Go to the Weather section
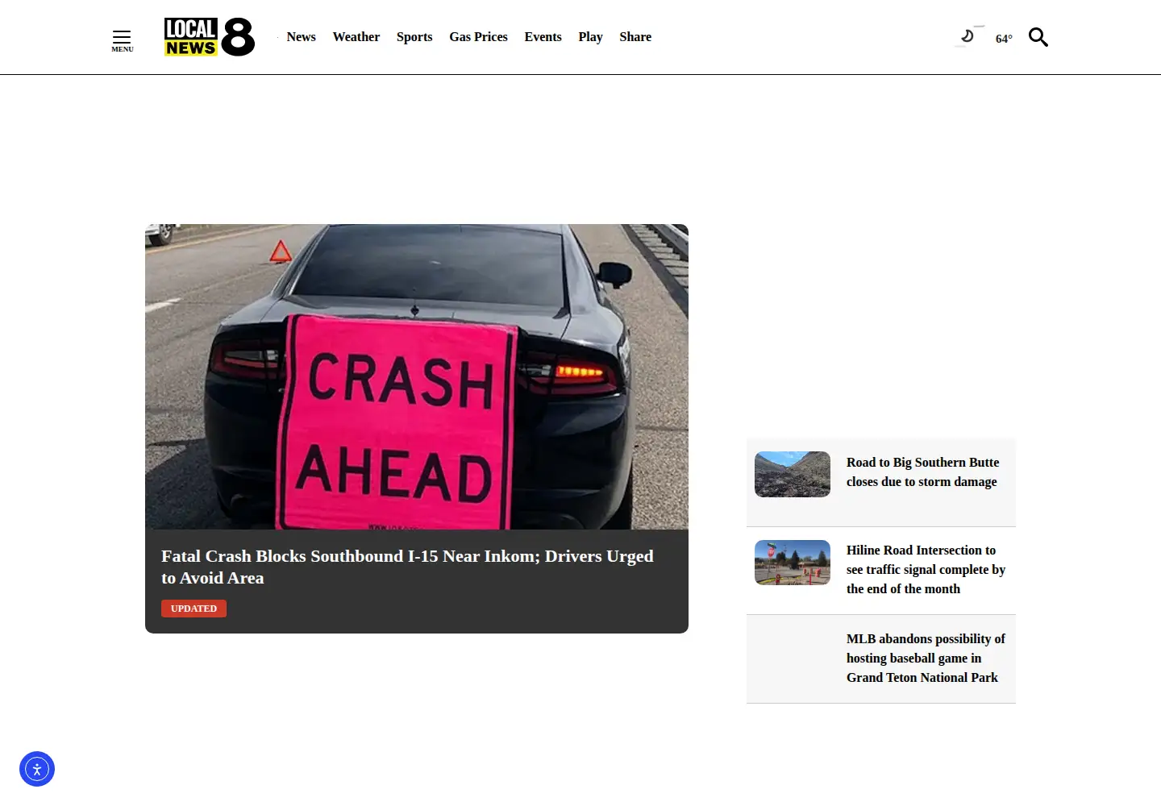Image resolution: width=1161 pixels, height=806 pixels. click(356, 37)
